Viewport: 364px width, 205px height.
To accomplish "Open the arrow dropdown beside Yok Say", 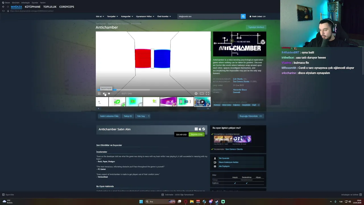I will (x=148, y=116).
